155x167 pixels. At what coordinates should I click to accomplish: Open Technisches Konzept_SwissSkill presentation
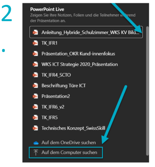click(73, 128)
